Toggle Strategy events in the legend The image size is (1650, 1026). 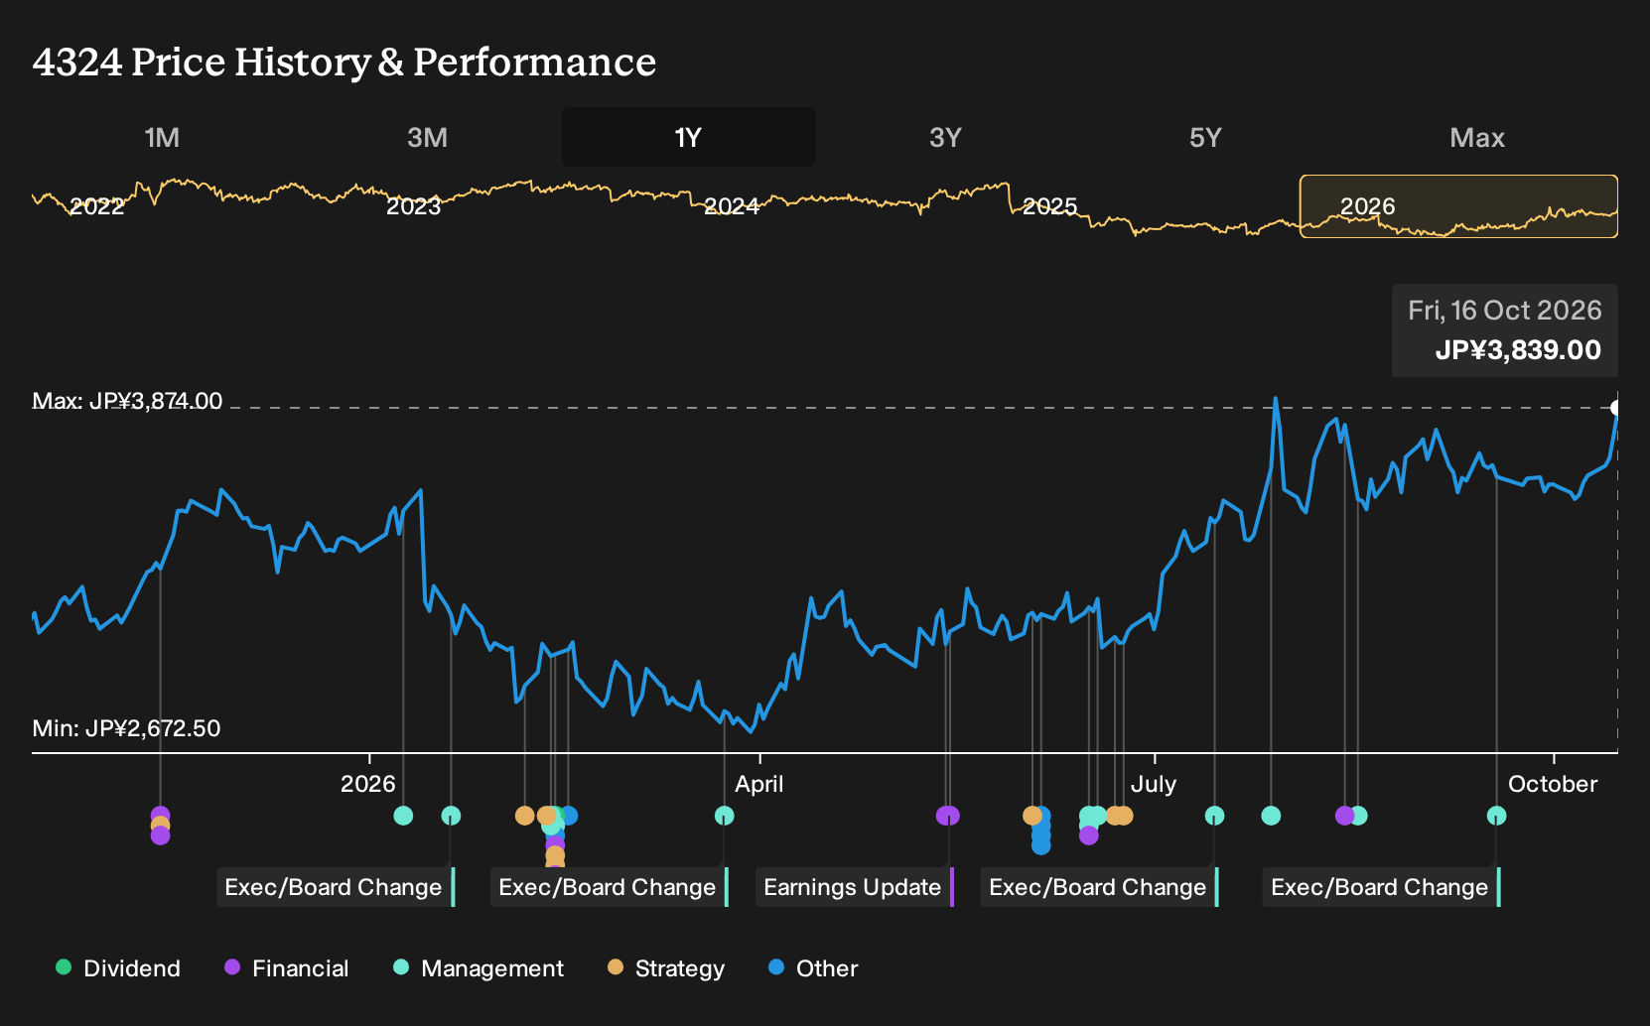coord(666,968)
